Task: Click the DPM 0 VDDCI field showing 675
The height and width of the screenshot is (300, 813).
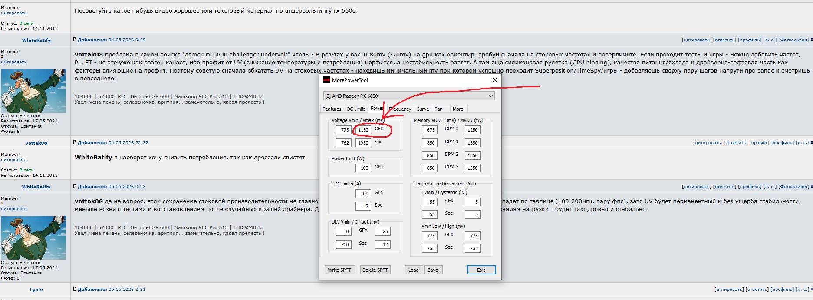Action: (430, 130)
